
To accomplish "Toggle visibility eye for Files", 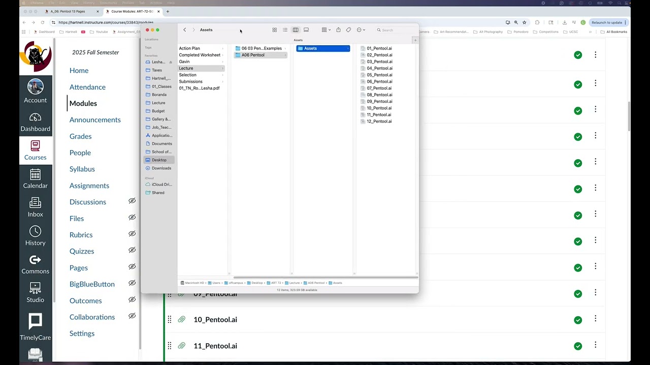I will (132, 217).
